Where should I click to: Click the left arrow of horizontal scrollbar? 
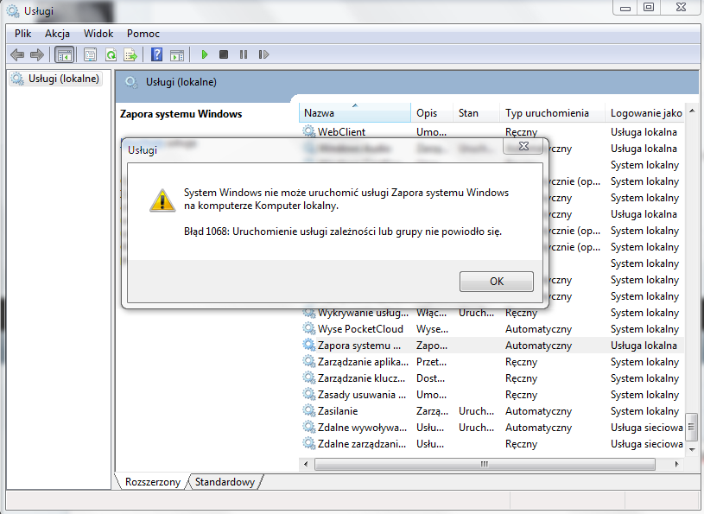click(x=306, y=464)
